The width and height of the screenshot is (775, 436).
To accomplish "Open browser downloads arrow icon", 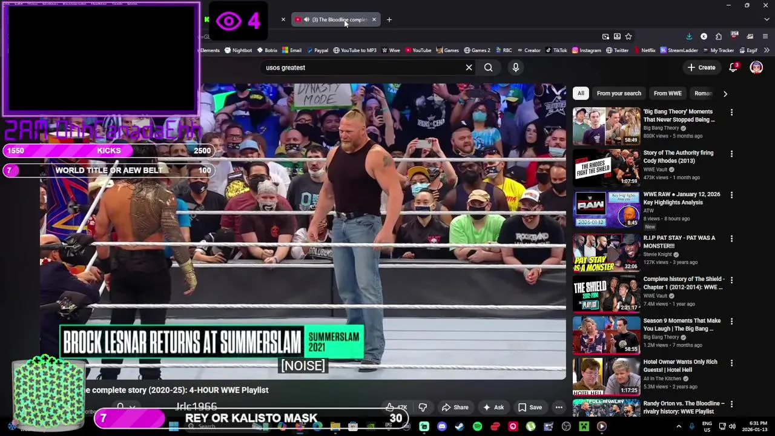I will (x=689, y=36).
